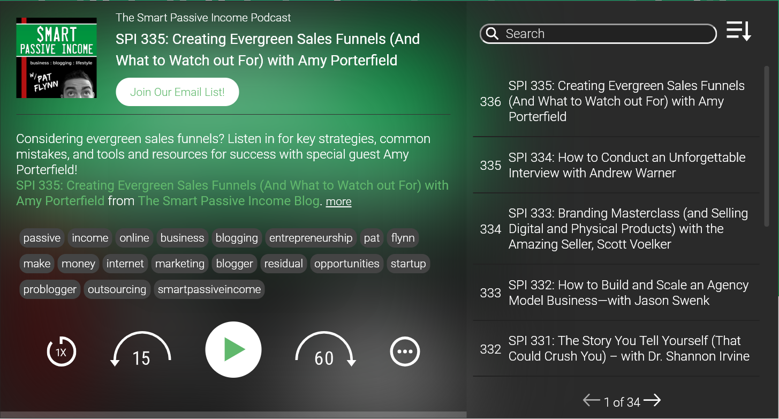Select SPI 334 Andrew Warner episode

coord(616,165)
